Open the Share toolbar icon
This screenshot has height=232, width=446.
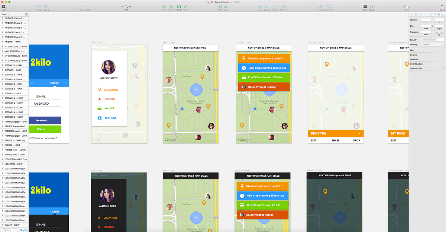[x=372, y=7]
